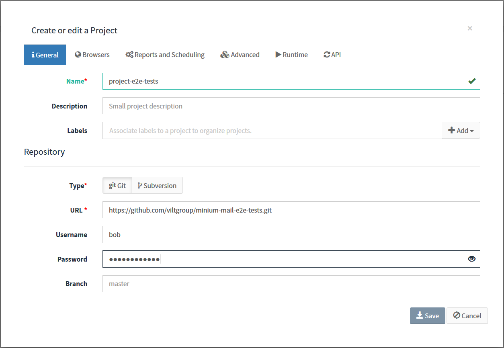Cancel project editing

click(x=467, y=316)
